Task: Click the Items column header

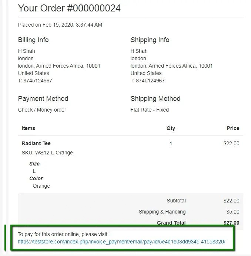Action: [x=28, y=128]
